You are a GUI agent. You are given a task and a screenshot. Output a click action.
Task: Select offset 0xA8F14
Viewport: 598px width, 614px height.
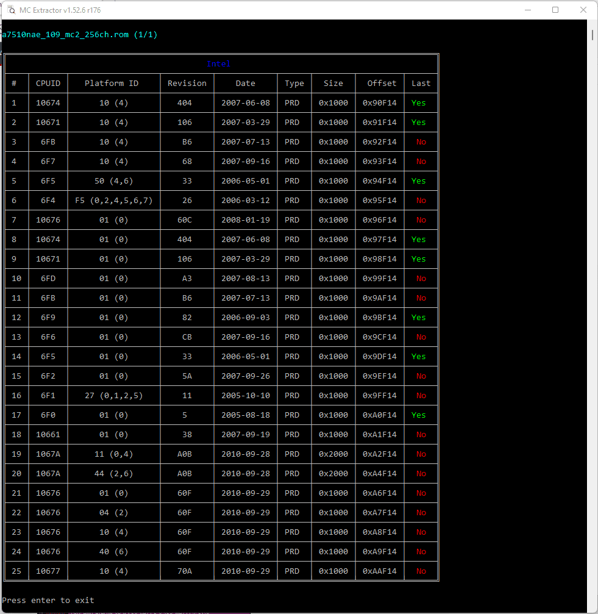[x=379, y=532]
